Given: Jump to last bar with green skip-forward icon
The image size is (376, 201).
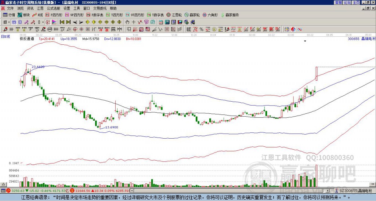Looking at the screenshot, I should [68, 22].
